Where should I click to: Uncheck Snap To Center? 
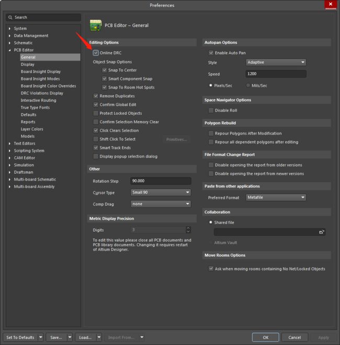click(x=105, y=70)
